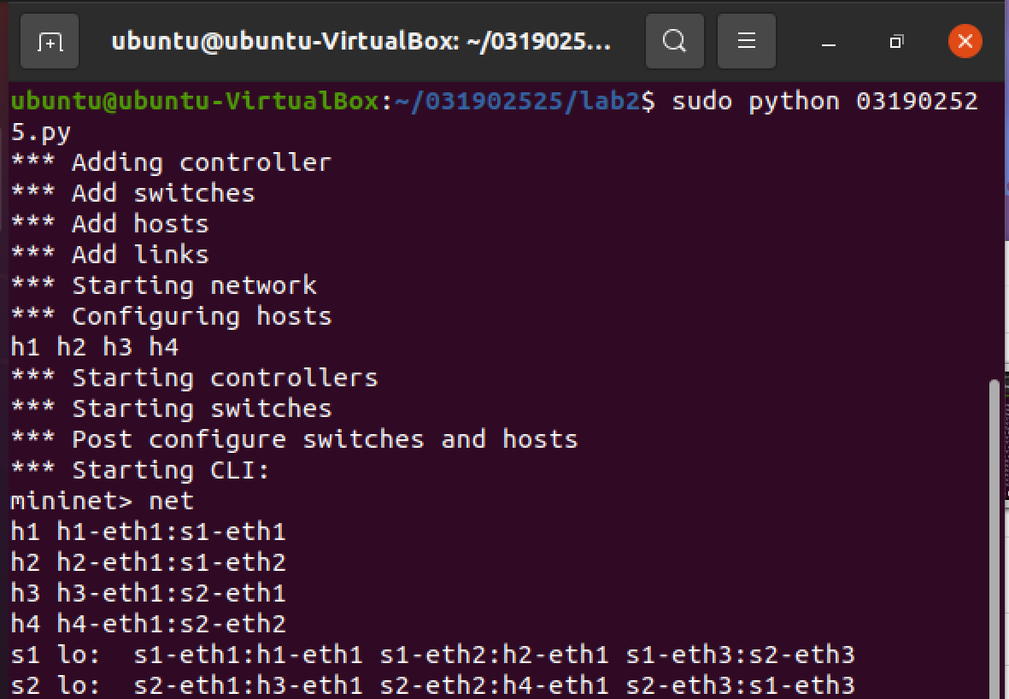Click the '*** Post configure switches and hosts' line
The height and width of the screenshot is (699, 1009).
point(294,439)
